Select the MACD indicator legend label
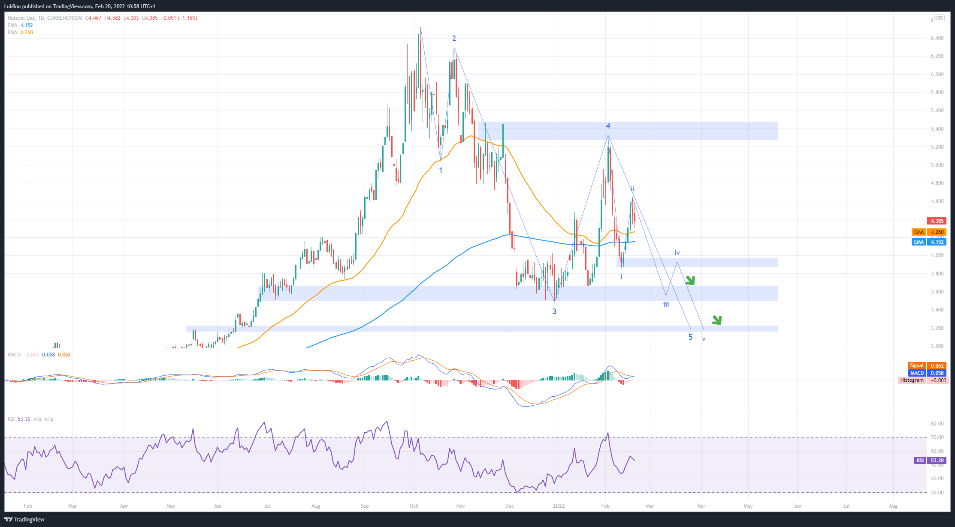Screen dimensions: 955x527 [x=14, y=355]
